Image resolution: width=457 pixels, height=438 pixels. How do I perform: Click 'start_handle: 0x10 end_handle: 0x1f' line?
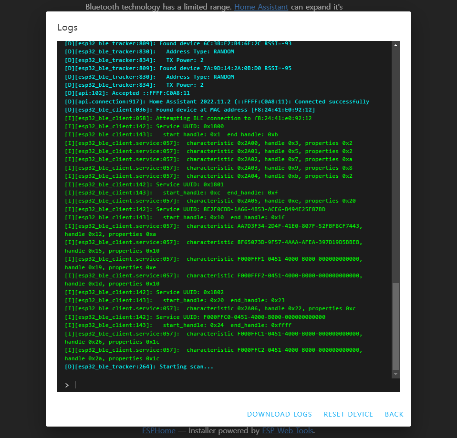coord(175,217)
